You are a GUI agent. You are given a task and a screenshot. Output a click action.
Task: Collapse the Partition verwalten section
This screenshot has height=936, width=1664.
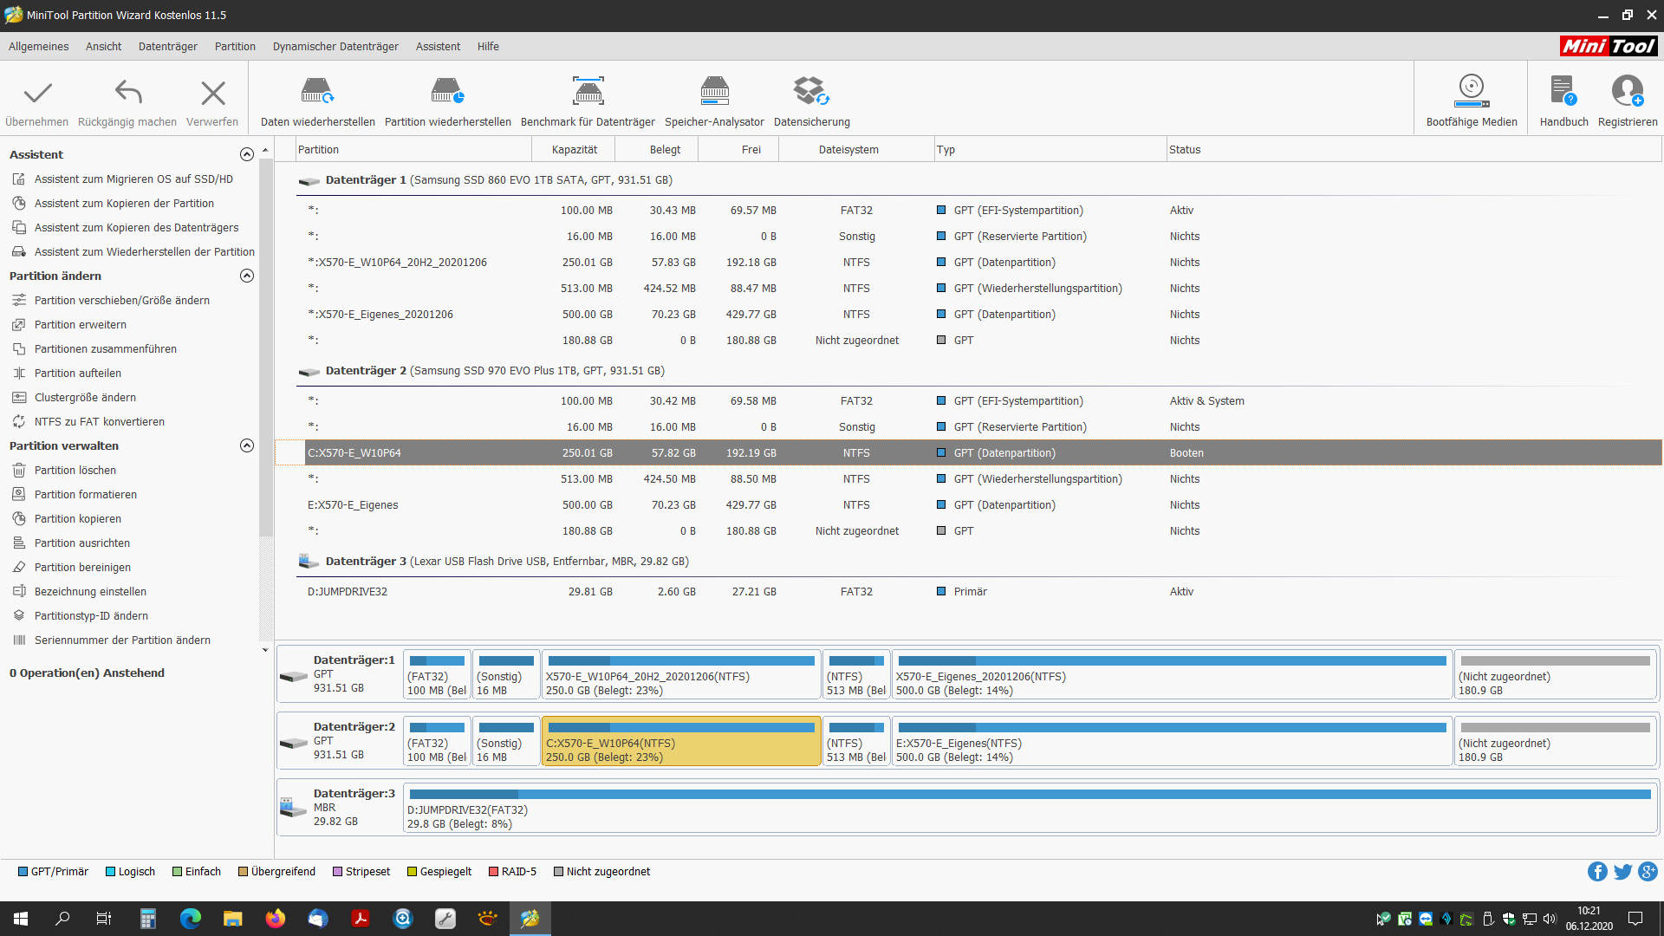point(247,445)
